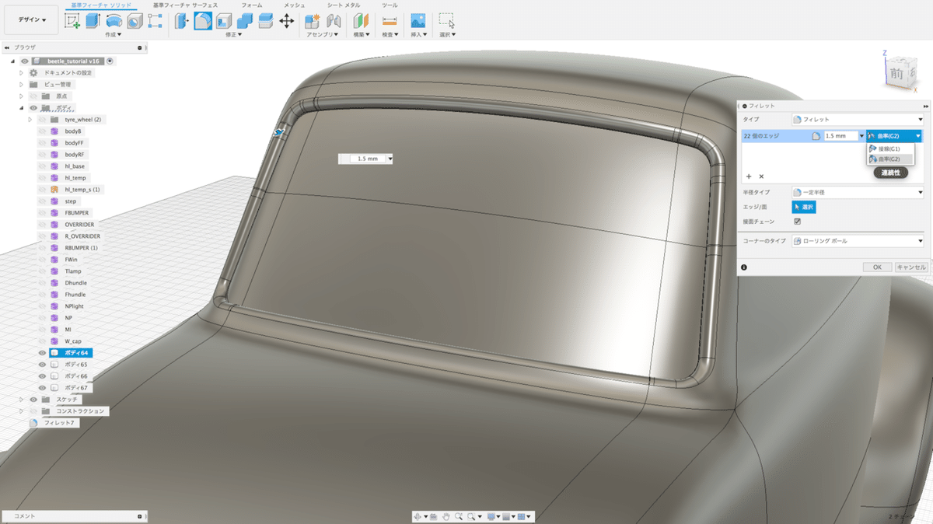Uncheck the 接面チェーン checkbox

tap(797, 222)
